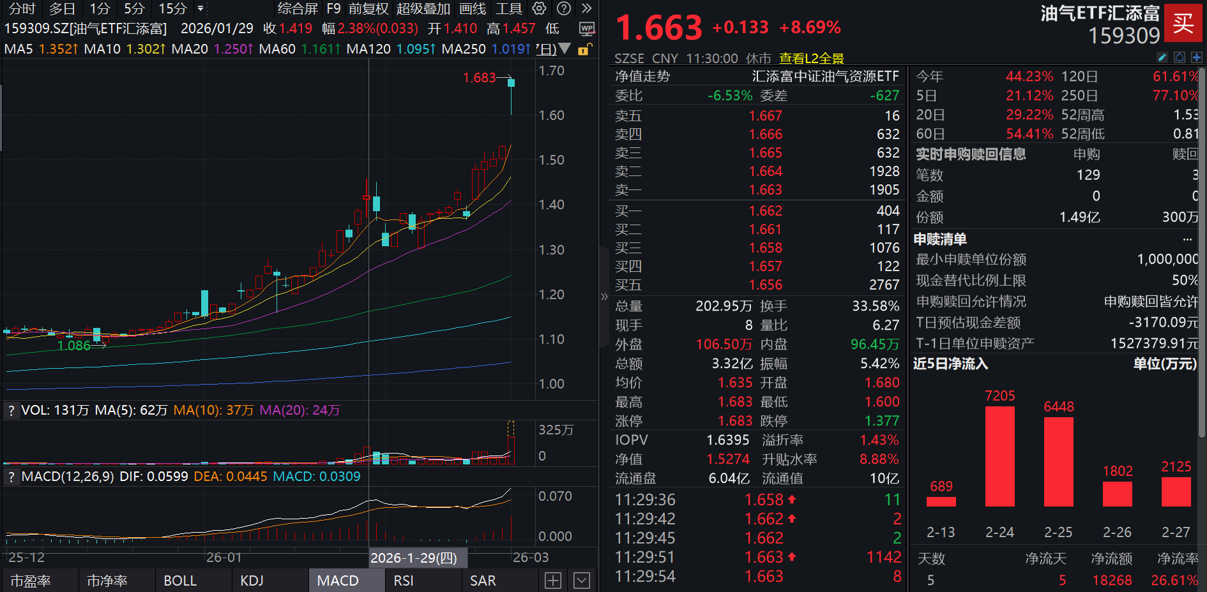Switch to 多日 multi-day view
Viewport: 1207px width, 592px height.
click(x=62, y=8)
